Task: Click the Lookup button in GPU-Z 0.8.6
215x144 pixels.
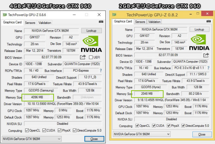Action: click(x=91, y=31)
